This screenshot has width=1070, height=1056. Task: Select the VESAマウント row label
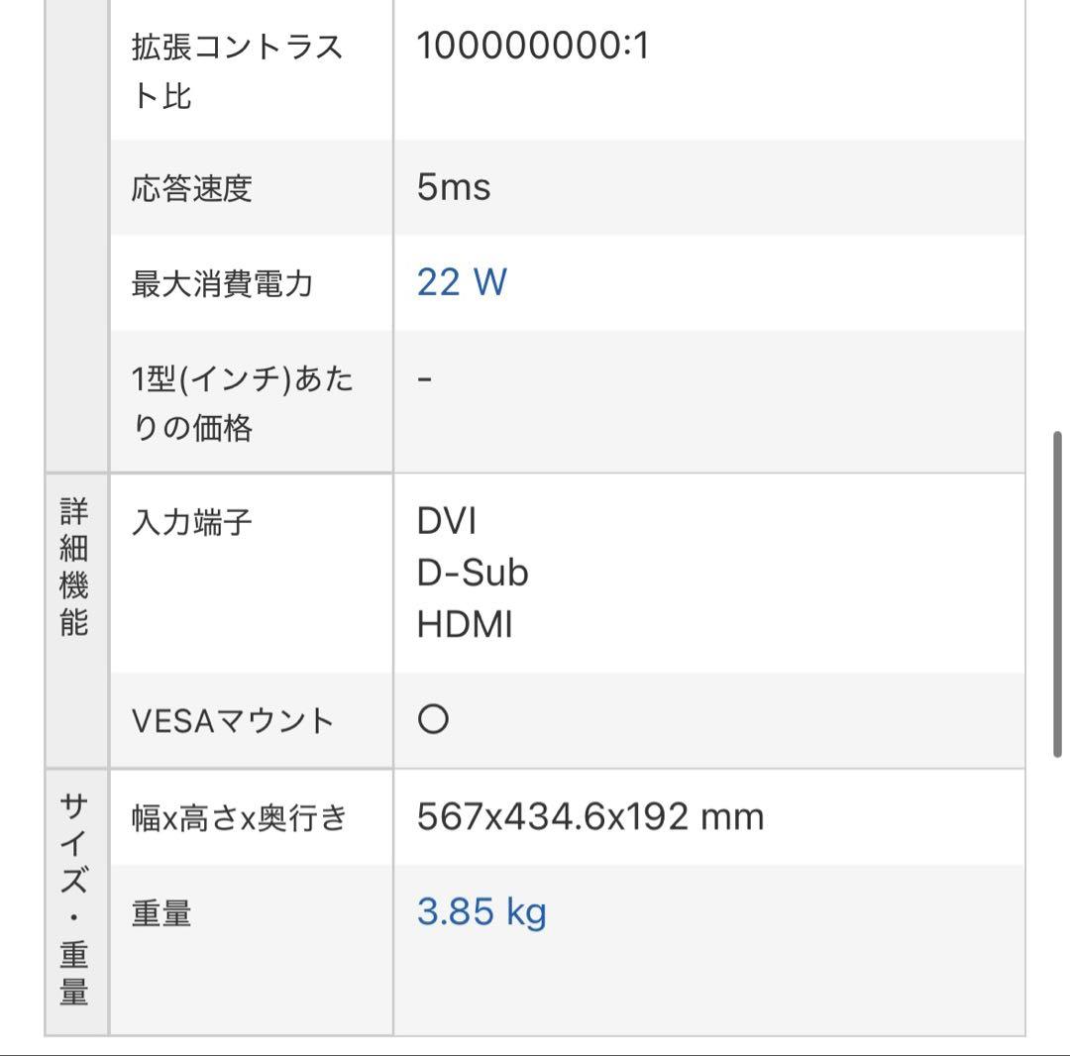tap(233, 720)
